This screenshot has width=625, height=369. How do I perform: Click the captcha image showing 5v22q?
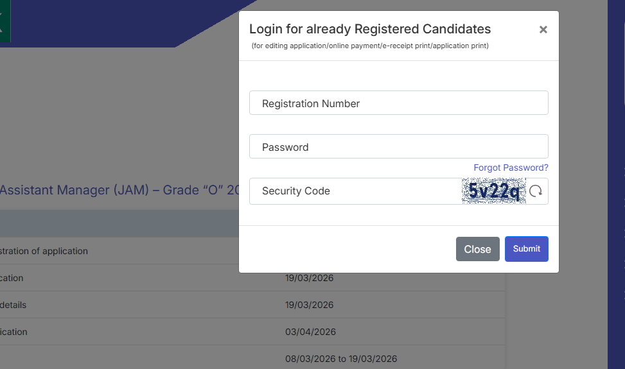click(x=493, y=191)
